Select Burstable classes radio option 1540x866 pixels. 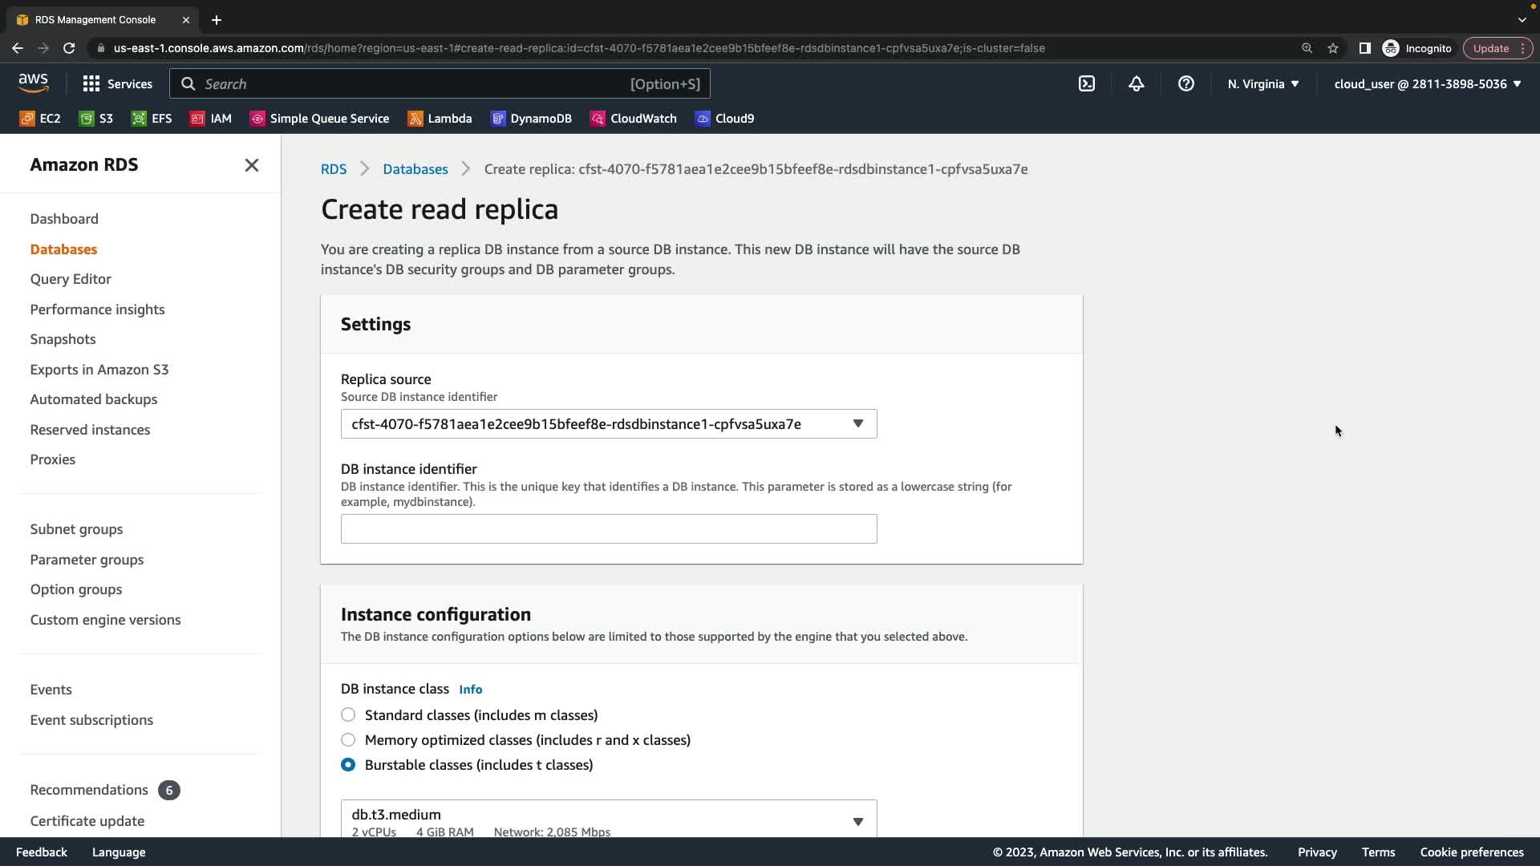pos(348,764)
